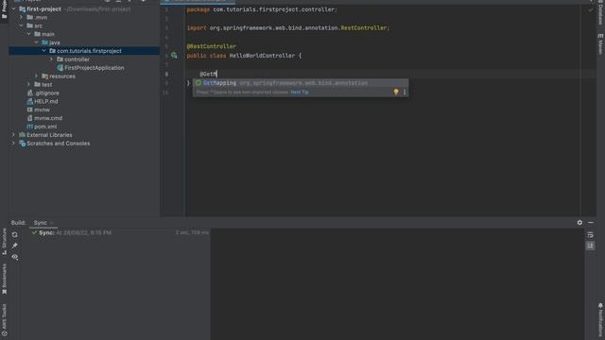Click the .gitignore file icon

29,93
